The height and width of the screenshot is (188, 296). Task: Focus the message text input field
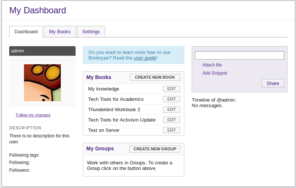[239, 55]
